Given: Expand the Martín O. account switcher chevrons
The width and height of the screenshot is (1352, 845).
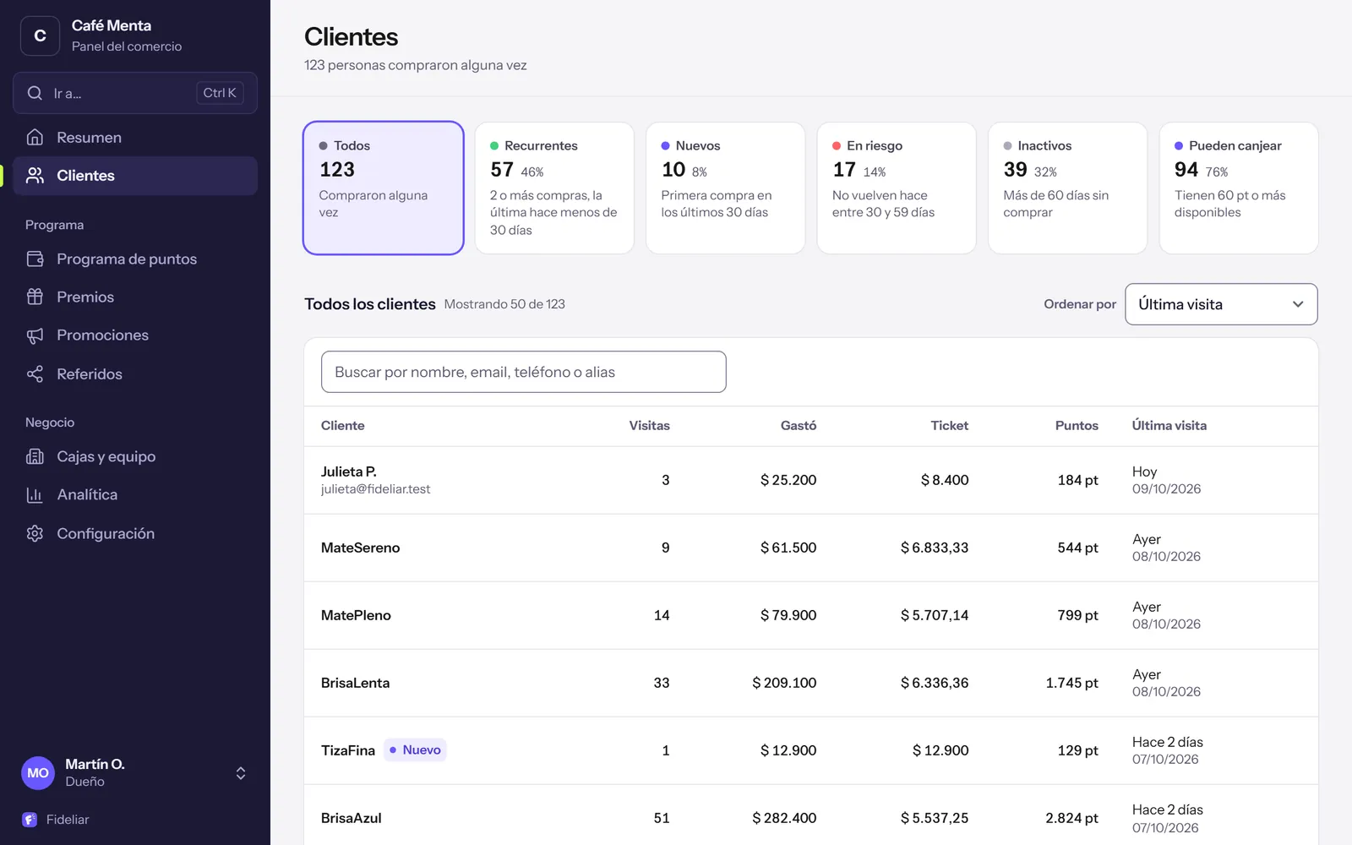Looking at the screenshot, I should tap(241, 773).
